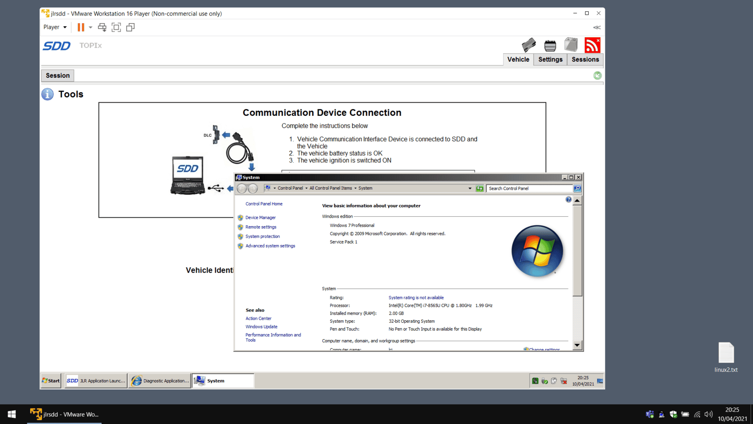Enter VMware full screen mode
The image size is (753, 424).
tap(116, 27)
